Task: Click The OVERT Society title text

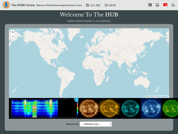Action: [x=23, y=5]
